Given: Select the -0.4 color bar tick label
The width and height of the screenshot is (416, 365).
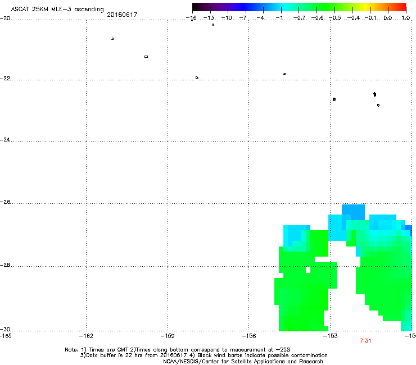Looking at the screenshot, I should pyautogui.click(x=354, y=18).
